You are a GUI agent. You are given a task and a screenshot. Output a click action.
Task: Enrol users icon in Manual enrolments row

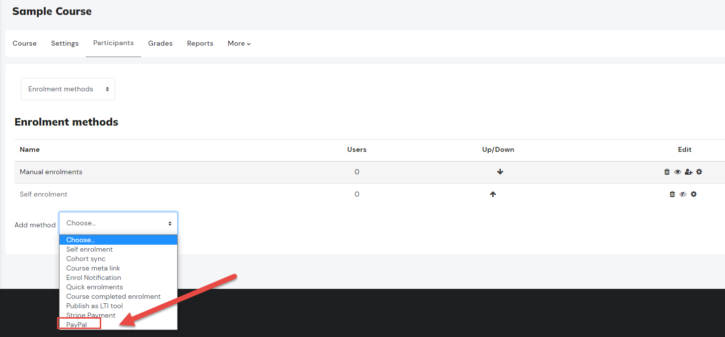[689, 172]
